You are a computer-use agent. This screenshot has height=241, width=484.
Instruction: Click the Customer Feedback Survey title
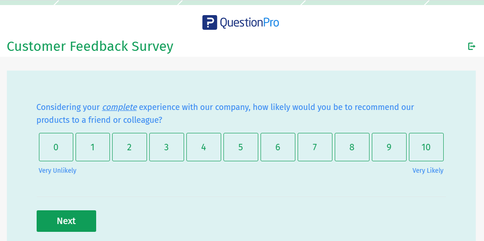click(x=90, y=46)
